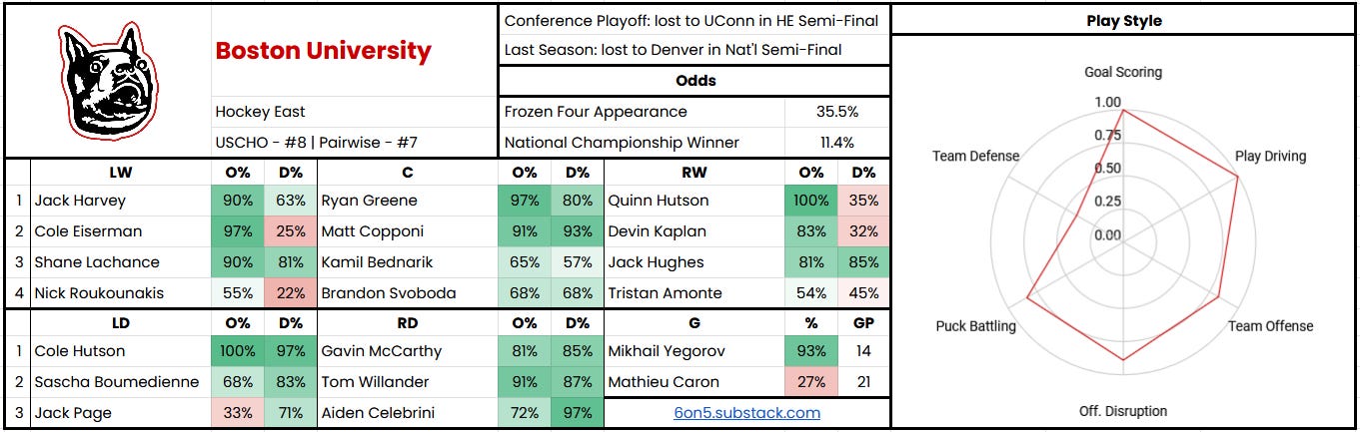Click the RD column header
The width and height of the screenshot is (1360, 432).
pyautogui.click(x=407, y=323)
